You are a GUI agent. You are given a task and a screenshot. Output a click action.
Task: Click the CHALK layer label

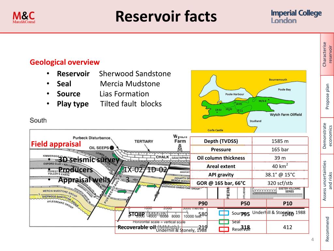(162, 157)
